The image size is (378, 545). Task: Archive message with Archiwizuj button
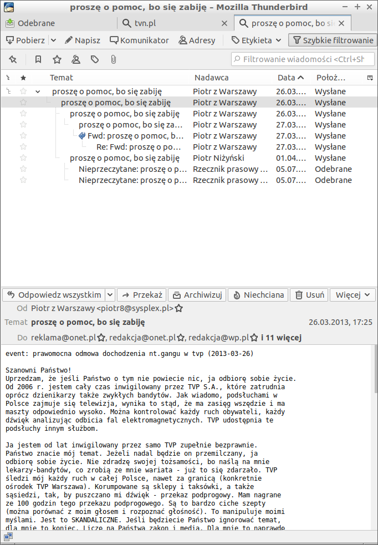(x=197, y=295)
